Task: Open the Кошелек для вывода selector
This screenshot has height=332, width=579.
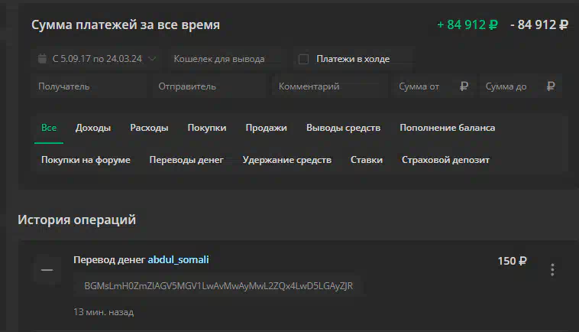Action: coord(223,59)
